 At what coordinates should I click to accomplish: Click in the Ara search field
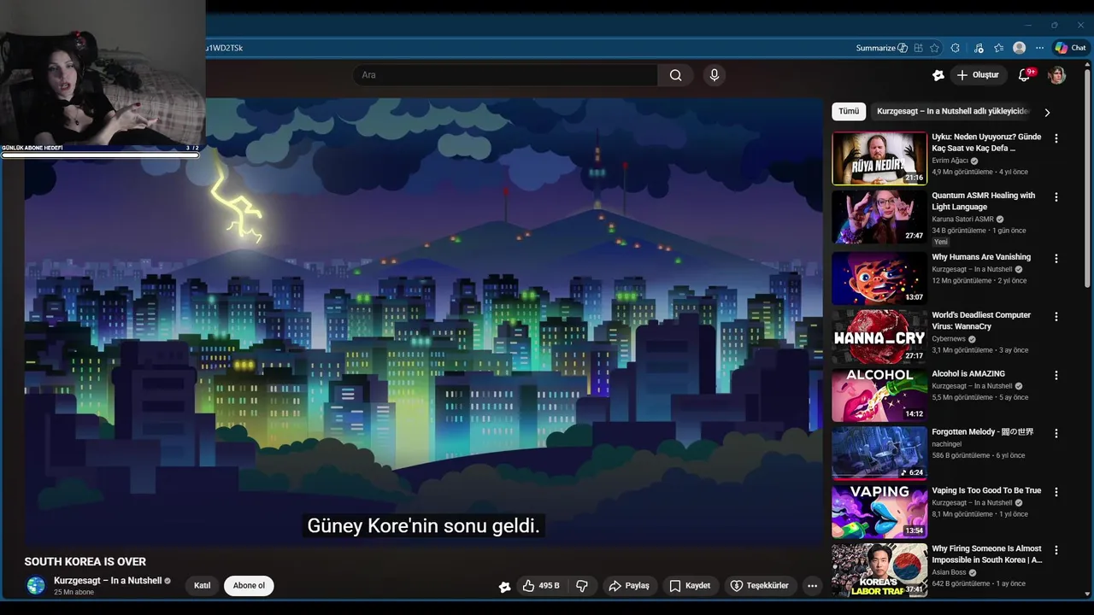tap(505, 75)
